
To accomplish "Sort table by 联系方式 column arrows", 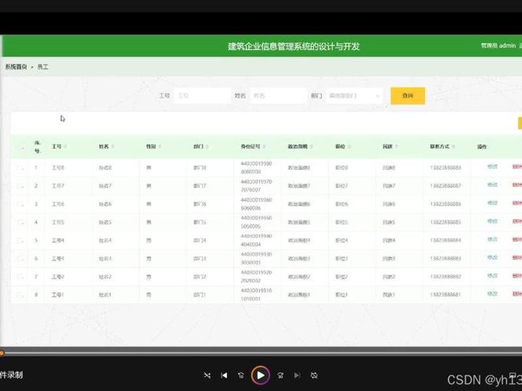I will [x=453, y=147].
